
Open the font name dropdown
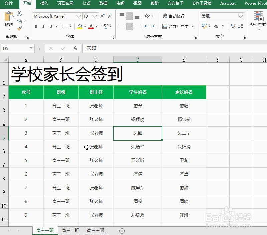coord(78,16)
